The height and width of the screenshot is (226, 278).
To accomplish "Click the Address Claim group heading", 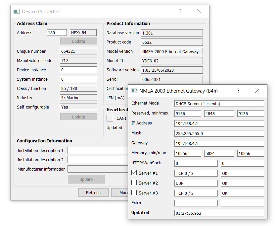I will 32,24.
